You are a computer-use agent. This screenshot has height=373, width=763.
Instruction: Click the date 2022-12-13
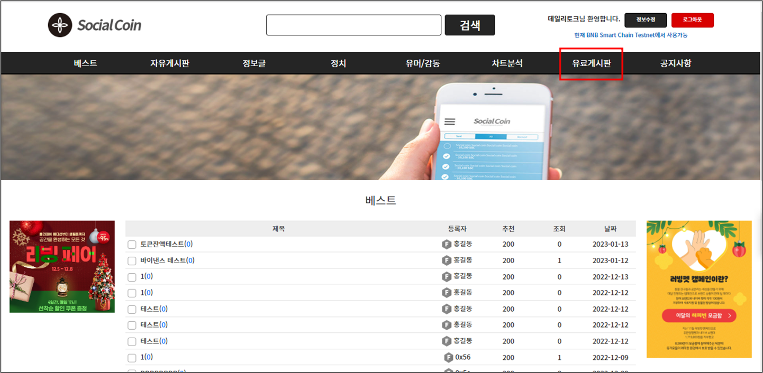611,277
